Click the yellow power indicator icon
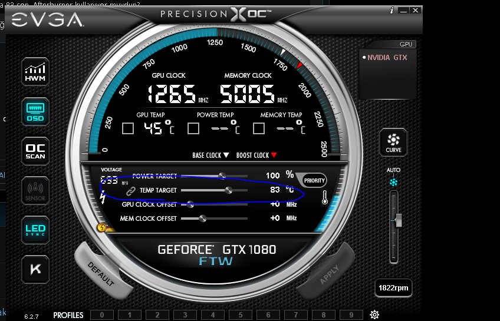The height and width of the screenshot is (321, 500). click(x=102, y=227)
